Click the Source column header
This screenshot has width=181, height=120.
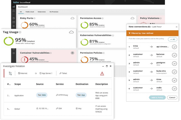40,84
